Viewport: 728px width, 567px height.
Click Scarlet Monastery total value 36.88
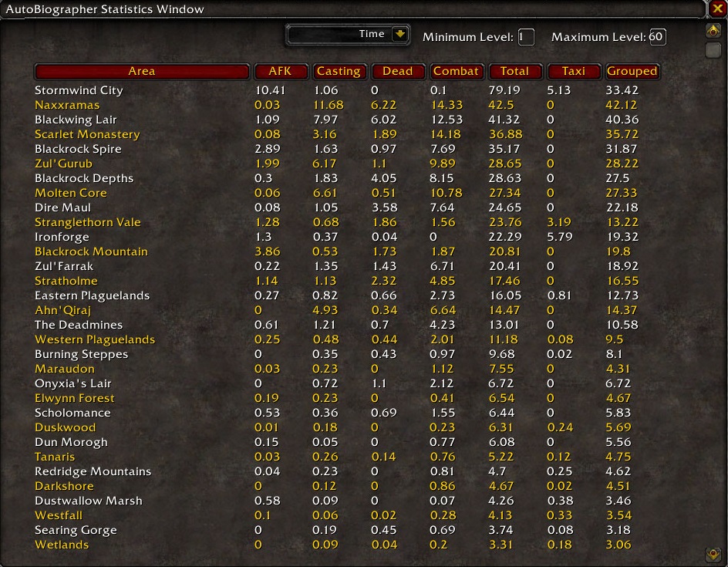506,134
